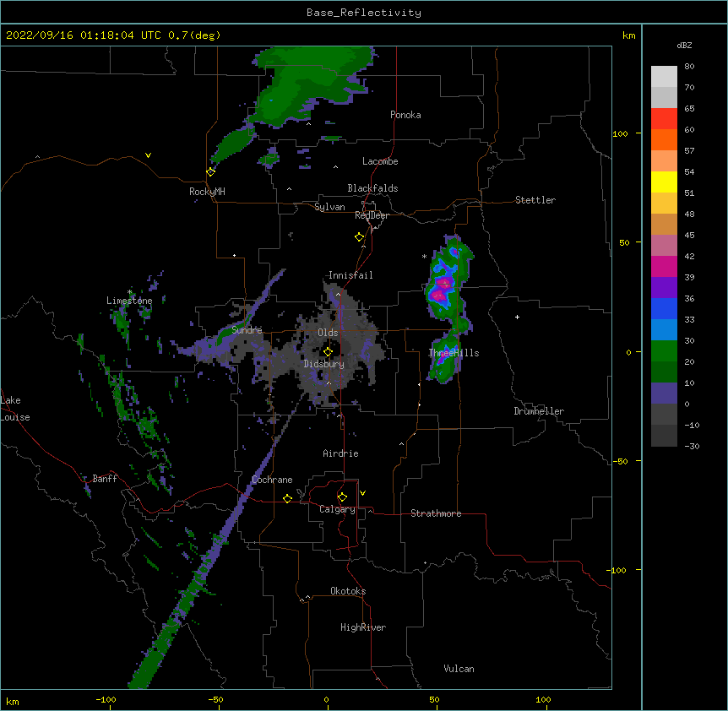The height and width of the screenshot is (711, 728).
Task: Click yellow V marker northwest of RockyMH
Action: pyautogui.click(x=148, y=155)
